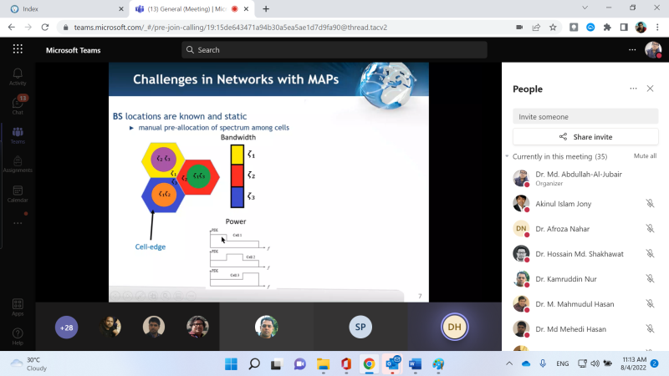Click the Help question mark icon
The height and width of the screenshot is (376, 669).
click(18, 337)
